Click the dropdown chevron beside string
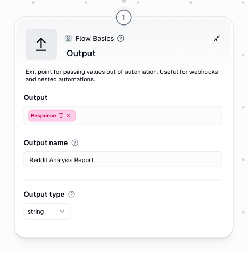Viewport: 249px width, 253px height. [62, 212]
